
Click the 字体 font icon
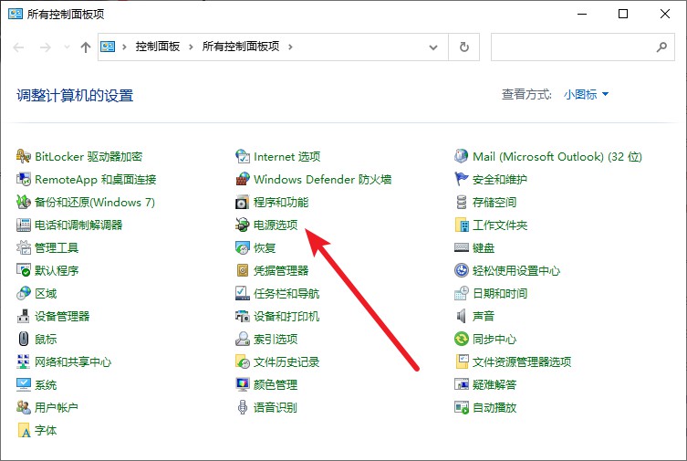tap(24, 430)
